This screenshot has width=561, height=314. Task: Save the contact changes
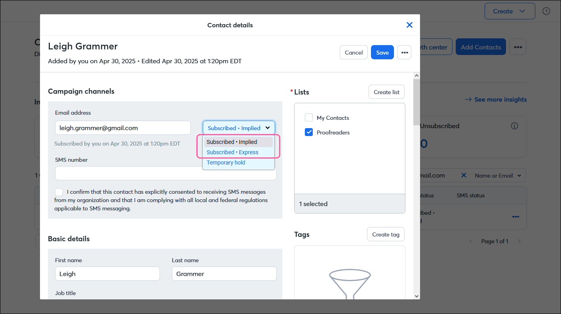[382, 52]
